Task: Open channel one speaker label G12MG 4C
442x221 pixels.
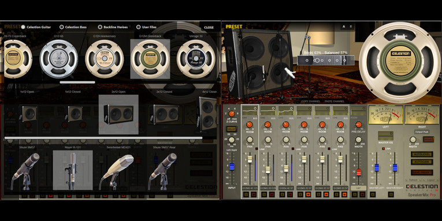Action: pyautogui.click(x=250, y=188)
